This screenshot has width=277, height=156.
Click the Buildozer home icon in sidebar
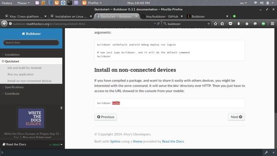point(23,34)
